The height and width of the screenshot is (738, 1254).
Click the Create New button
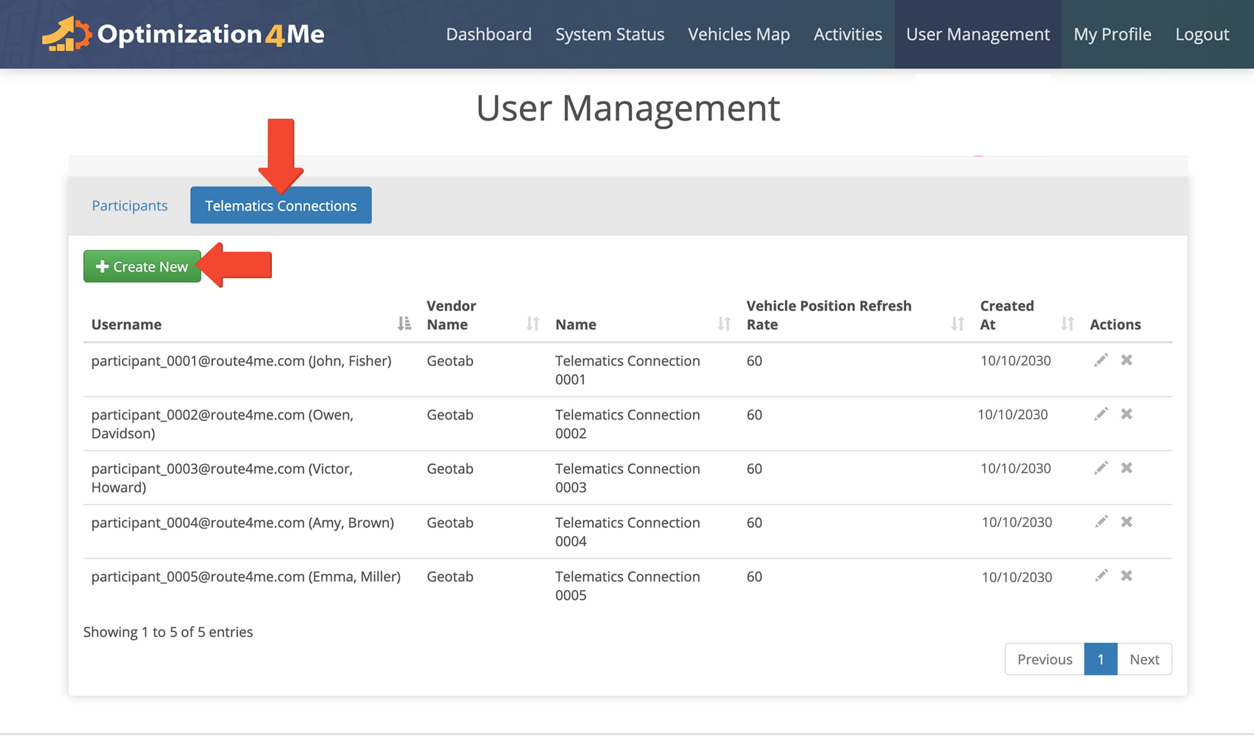(142, 267)
